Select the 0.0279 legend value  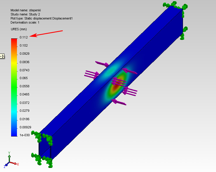[x=25, y=111]
